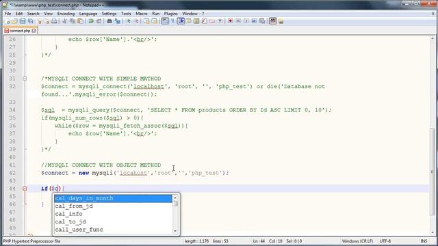Collapse the fold marker at line 44
Screen dimensions: 438x246
tap(25, 189)
